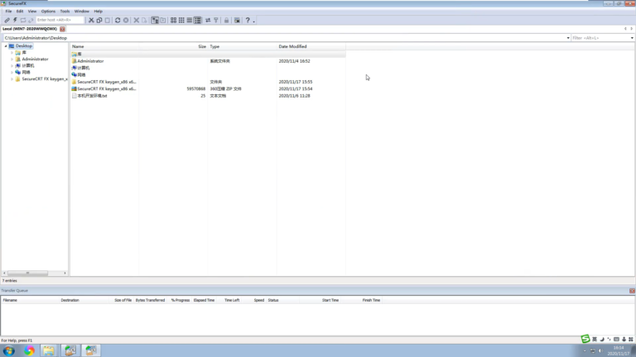Click the Reconnect toolbar icon
This screenshot has width=636, height=357.
click(31, 20)
